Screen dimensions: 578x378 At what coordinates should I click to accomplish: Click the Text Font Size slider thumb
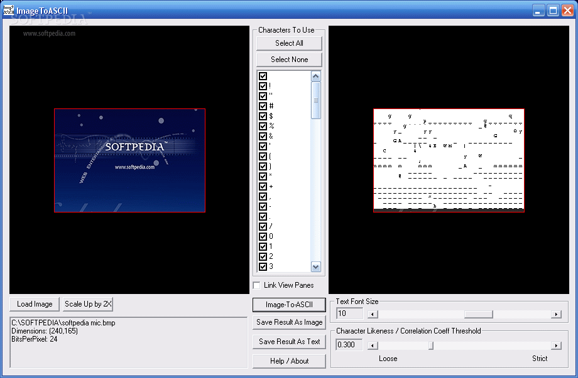point(479,314)
